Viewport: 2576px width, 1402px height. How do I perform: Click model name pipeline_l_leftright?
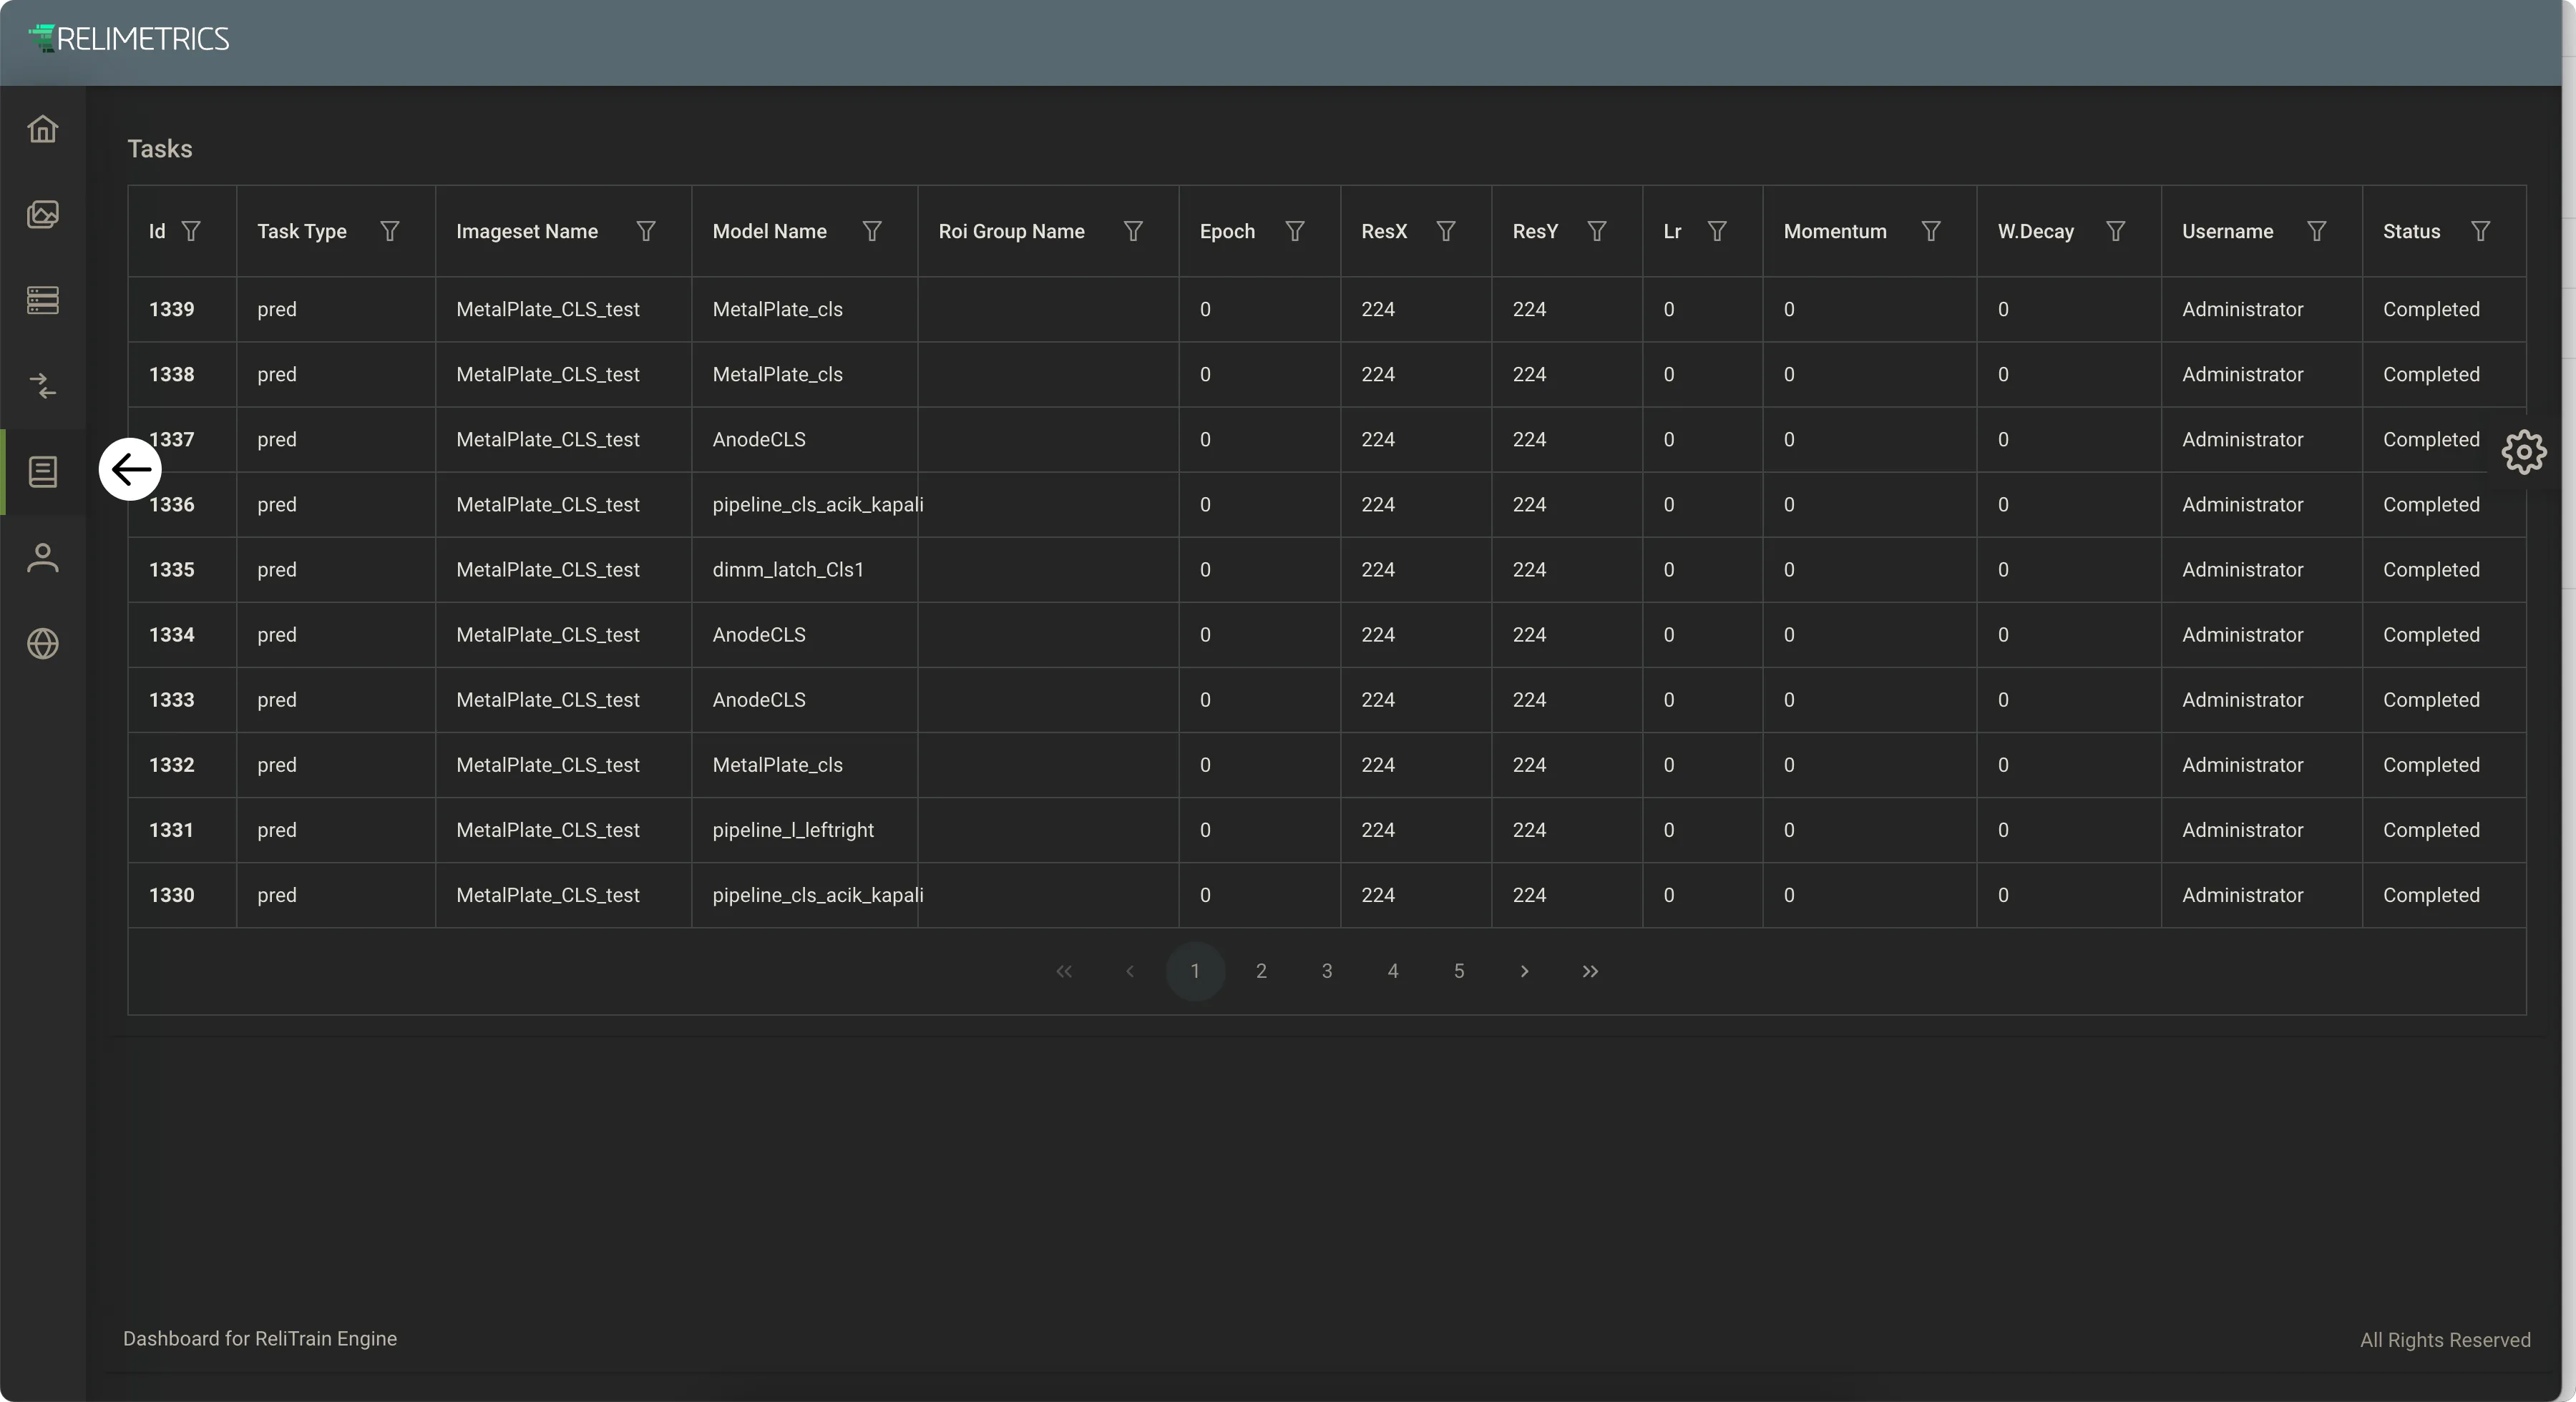pos(793,830)
